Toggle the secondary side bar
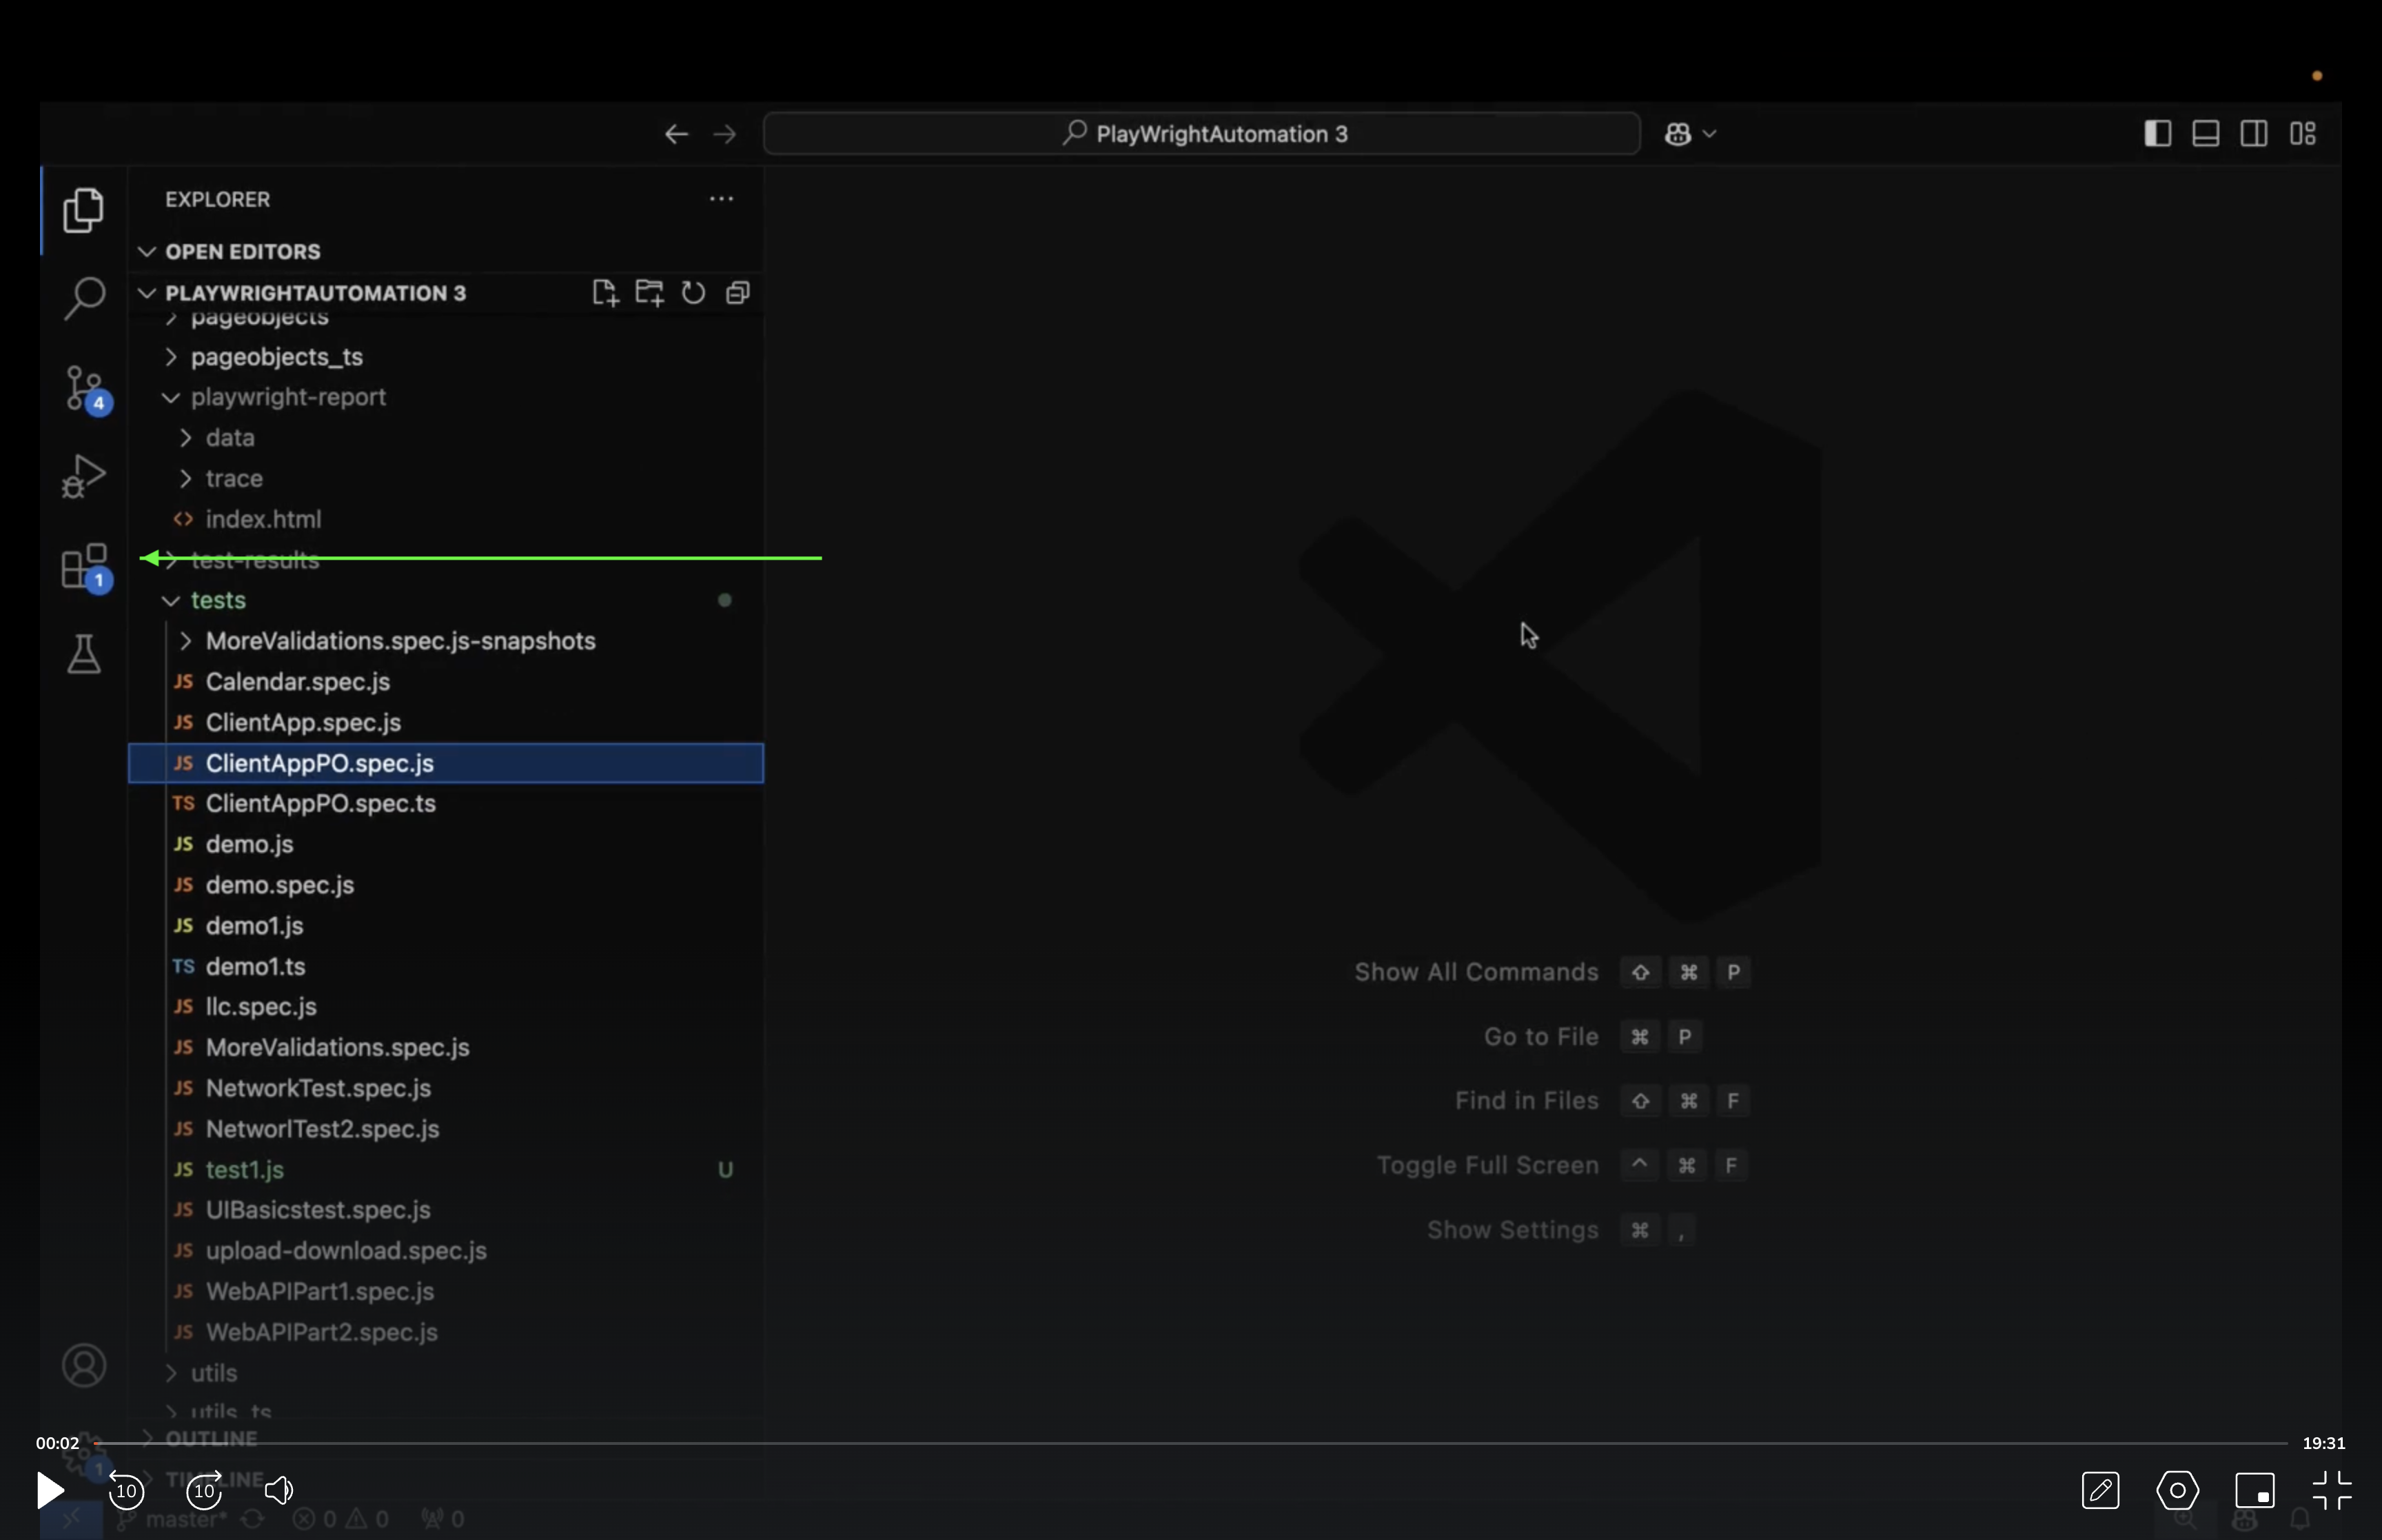The width and height of the screenshot is (2382, 1540). coord(2254,133)
